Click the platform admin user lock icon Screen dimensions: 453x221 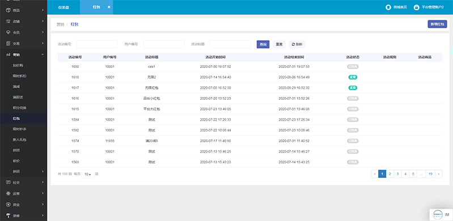[416, 7]
